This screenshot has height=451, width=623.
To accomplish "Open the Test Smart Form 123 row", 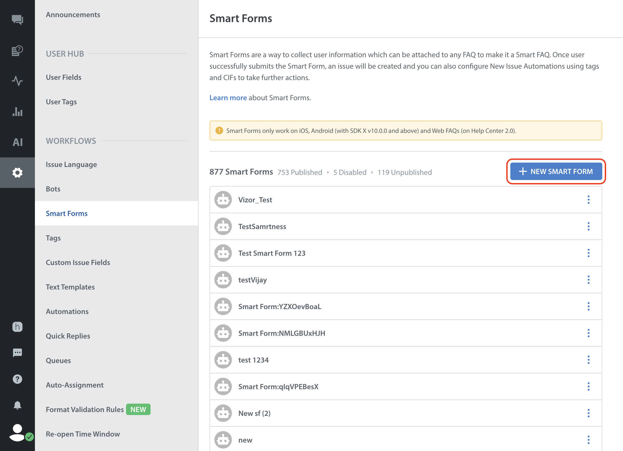I will [272, 253].
